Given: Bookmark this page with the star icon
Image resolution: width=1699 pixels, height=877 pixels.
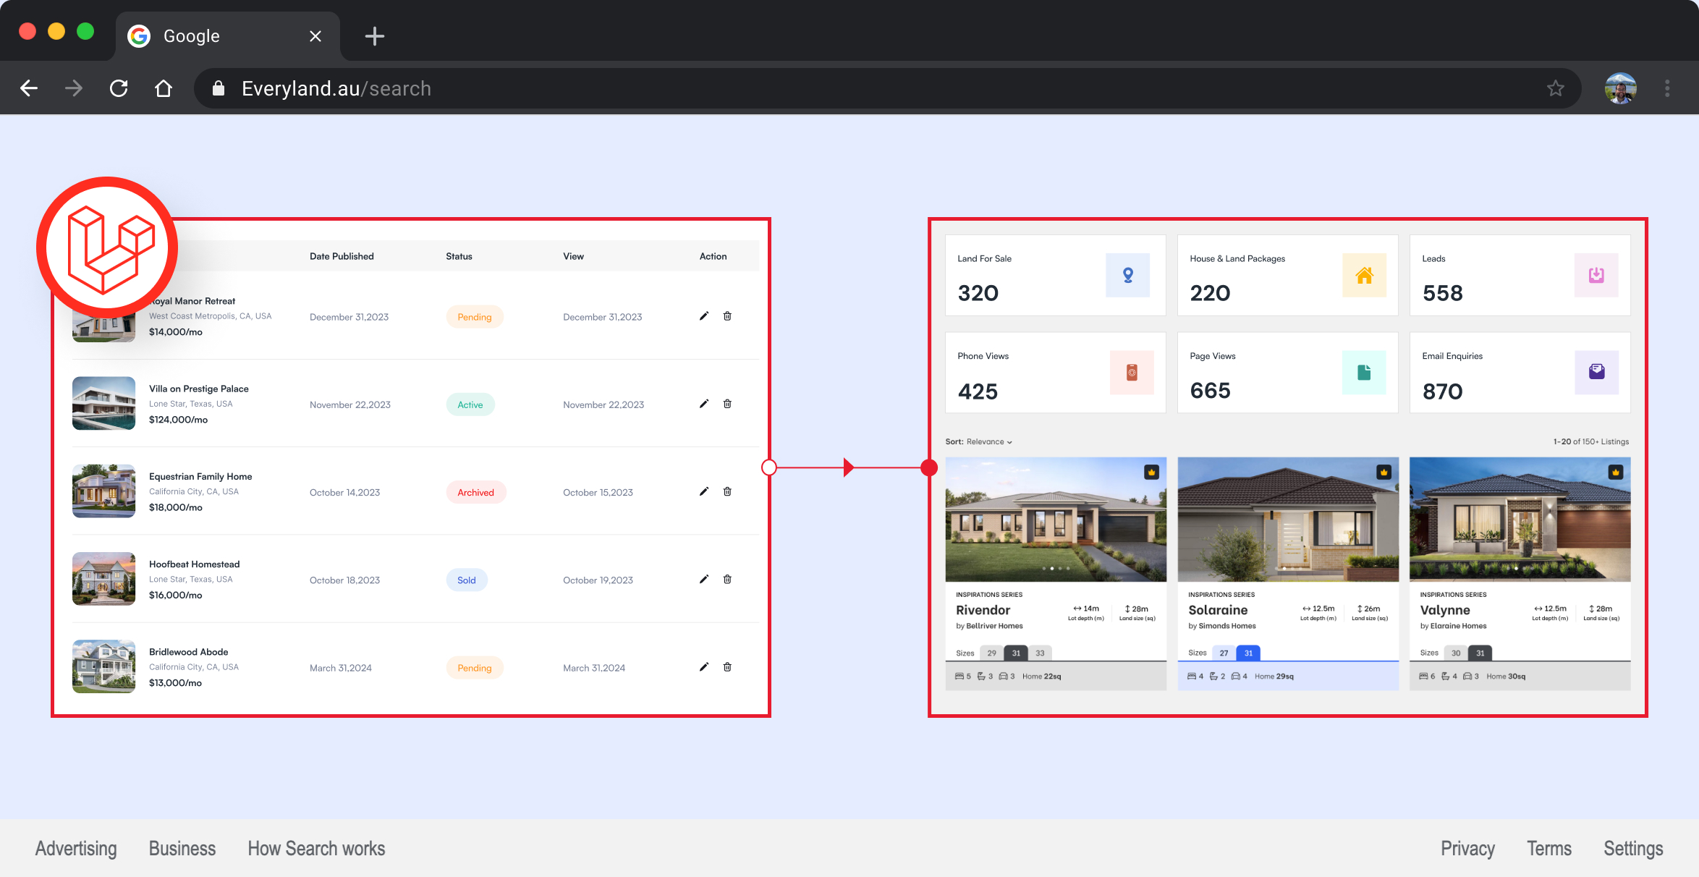Looking at the screenshot, I should [1555, 88].
